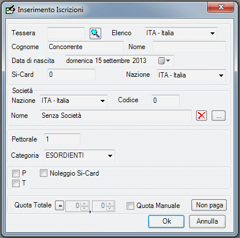
Task: Open the competitor Nazione dropdown beside Si-Card
Action: click(191, 75)
